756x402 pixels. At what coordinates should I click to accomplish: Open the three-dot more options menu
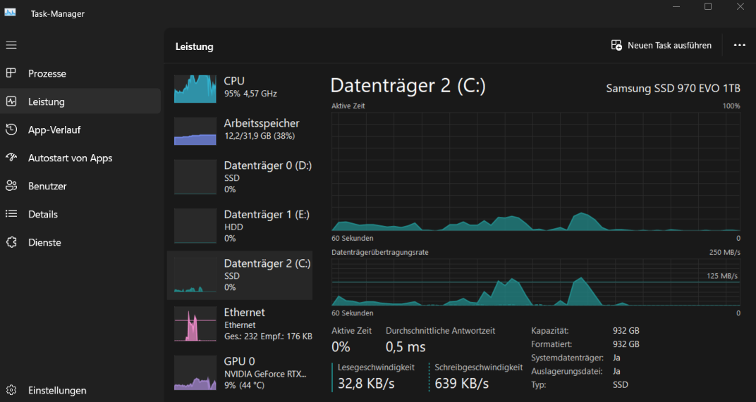739,45
